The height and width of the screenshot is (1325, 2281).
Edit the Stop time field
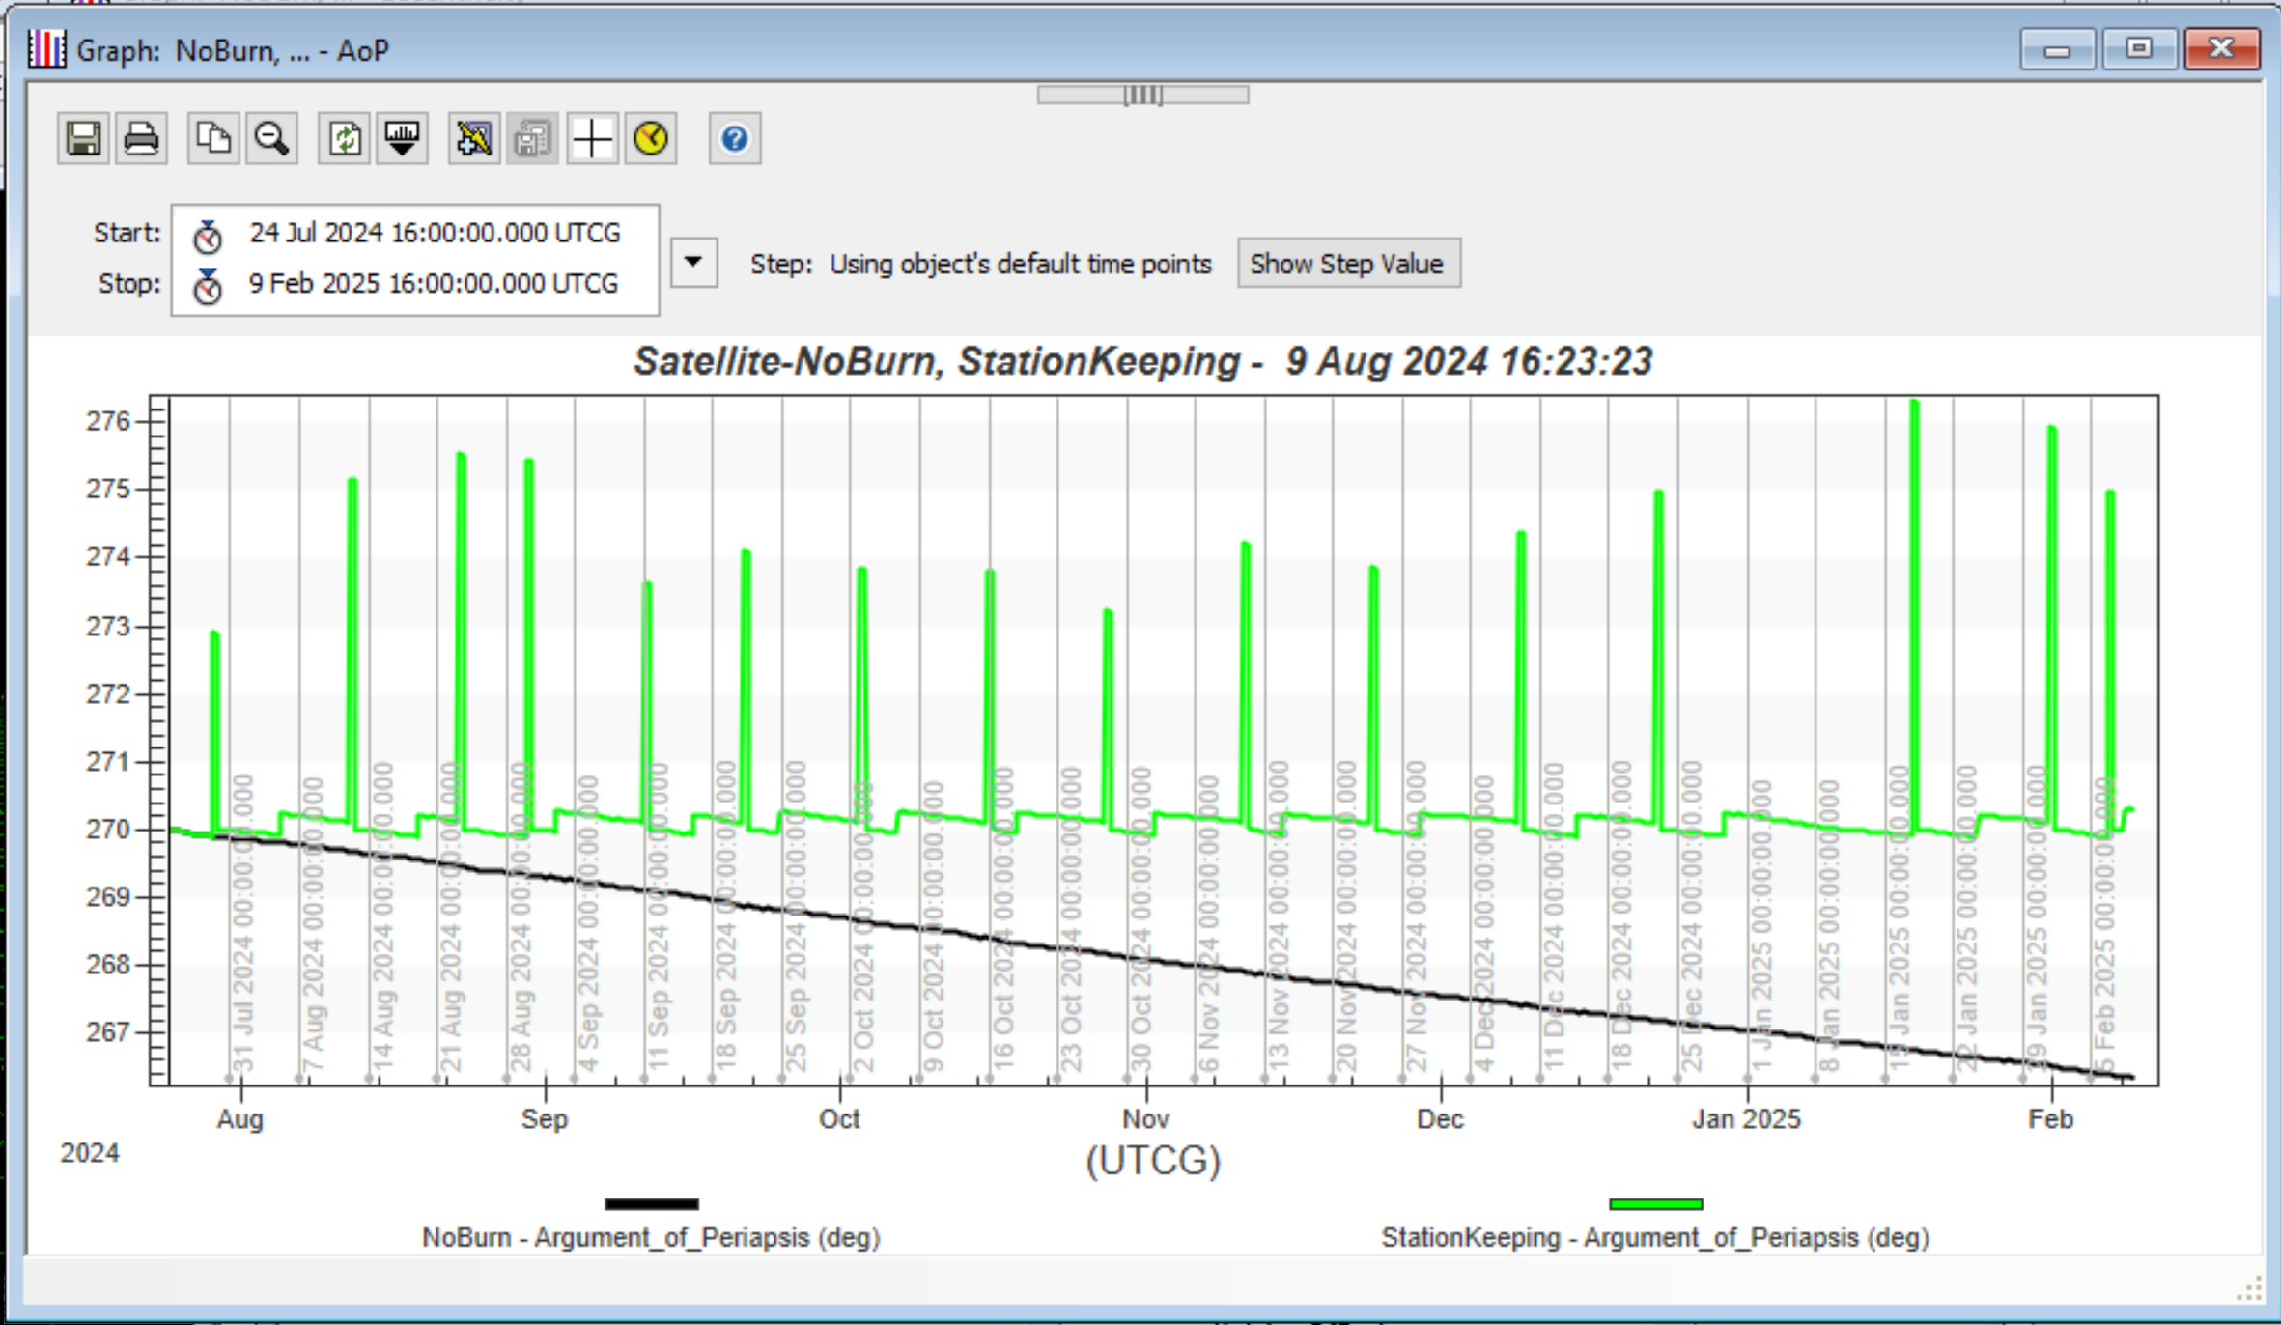coord(434,284)
